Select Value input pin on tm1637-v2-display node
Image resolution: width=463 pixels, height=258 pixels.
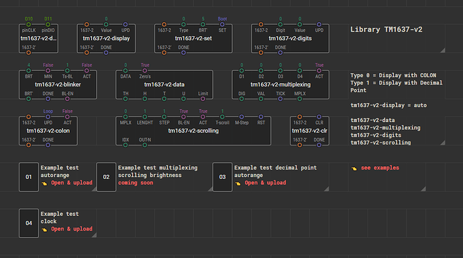[106, 25]
